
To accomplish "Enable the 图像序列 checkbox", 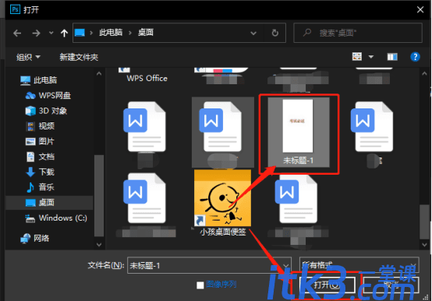I will click(x=200, y=285).
